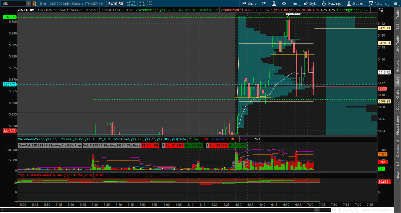This screenshot has height=213, width=401.
Task: Expand the /ES symbol dropdown arrow
Action: (x=29, y=3)
